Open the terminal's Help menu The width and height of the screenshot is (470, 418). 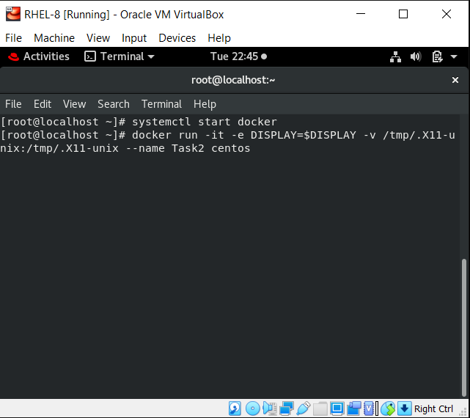coord(205,104)
